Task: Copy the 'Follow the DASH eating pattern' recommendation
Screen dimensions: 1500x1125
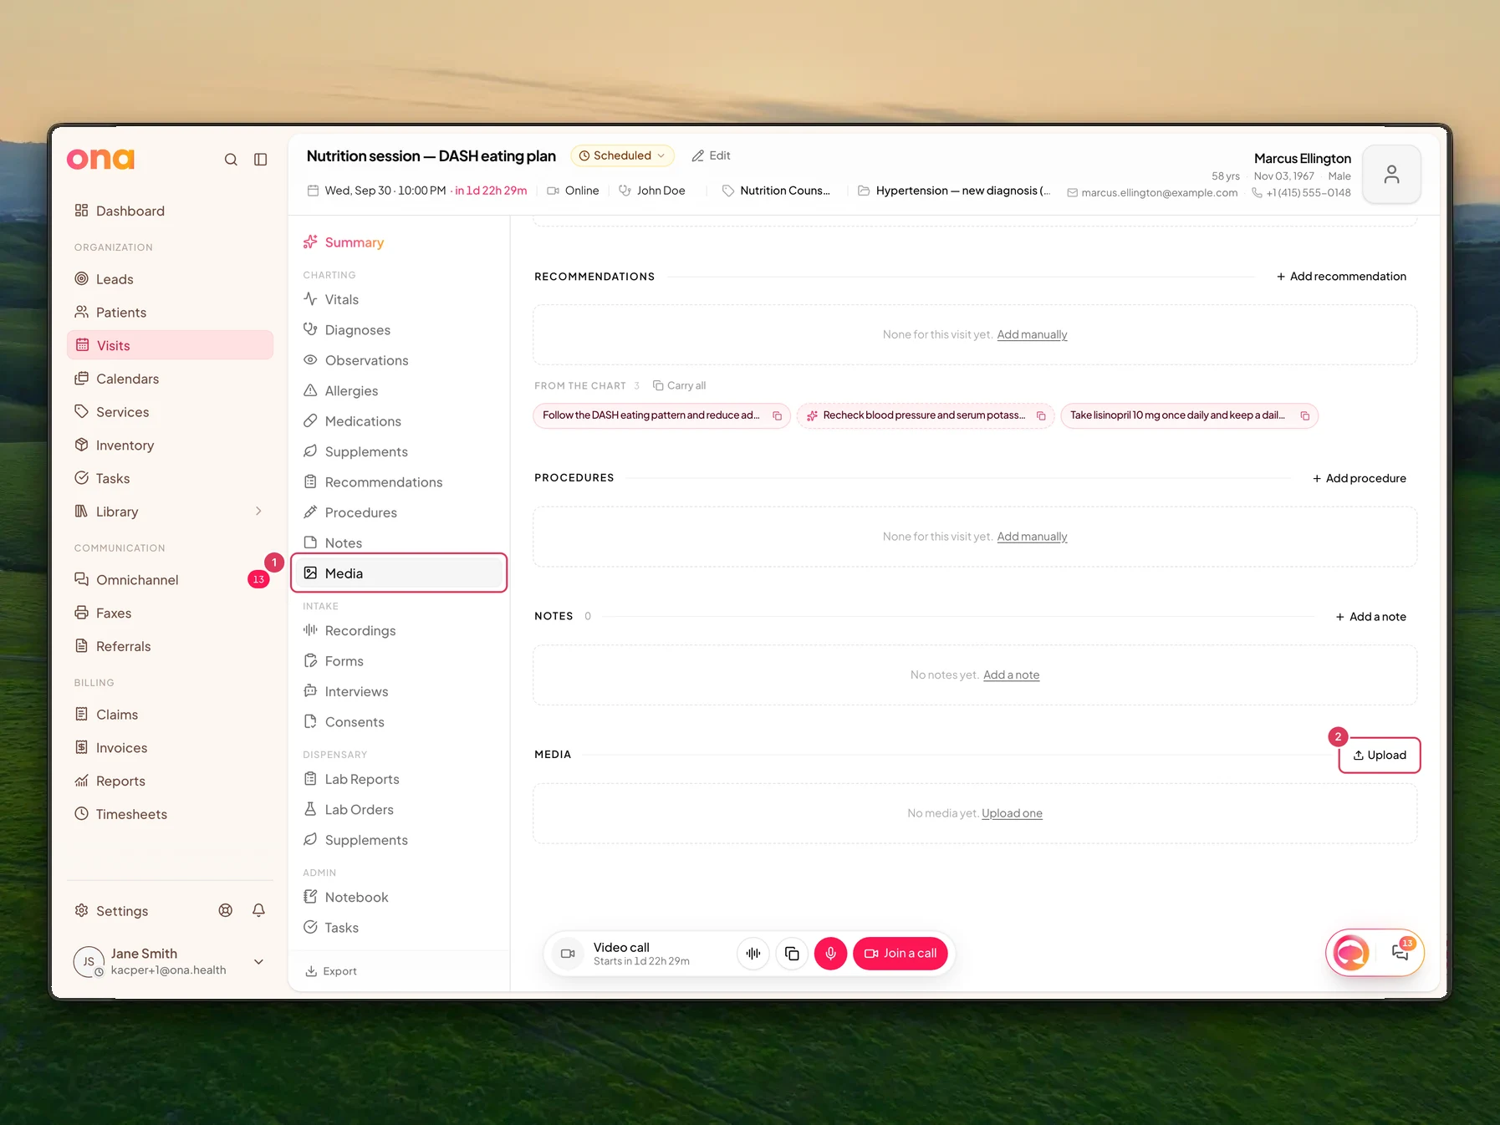Action: (777, 415)
